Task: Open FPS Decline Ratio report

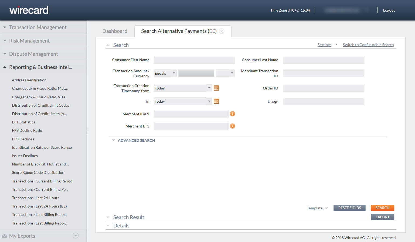Action: pos(27,130)
